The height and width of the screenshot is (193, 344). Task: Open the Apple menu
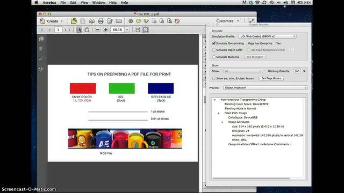tap(37, 2)
